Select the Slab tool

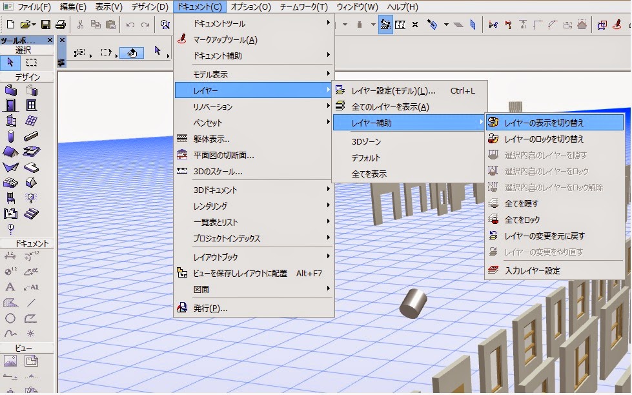pyautogui.click(x=31, y=167)
